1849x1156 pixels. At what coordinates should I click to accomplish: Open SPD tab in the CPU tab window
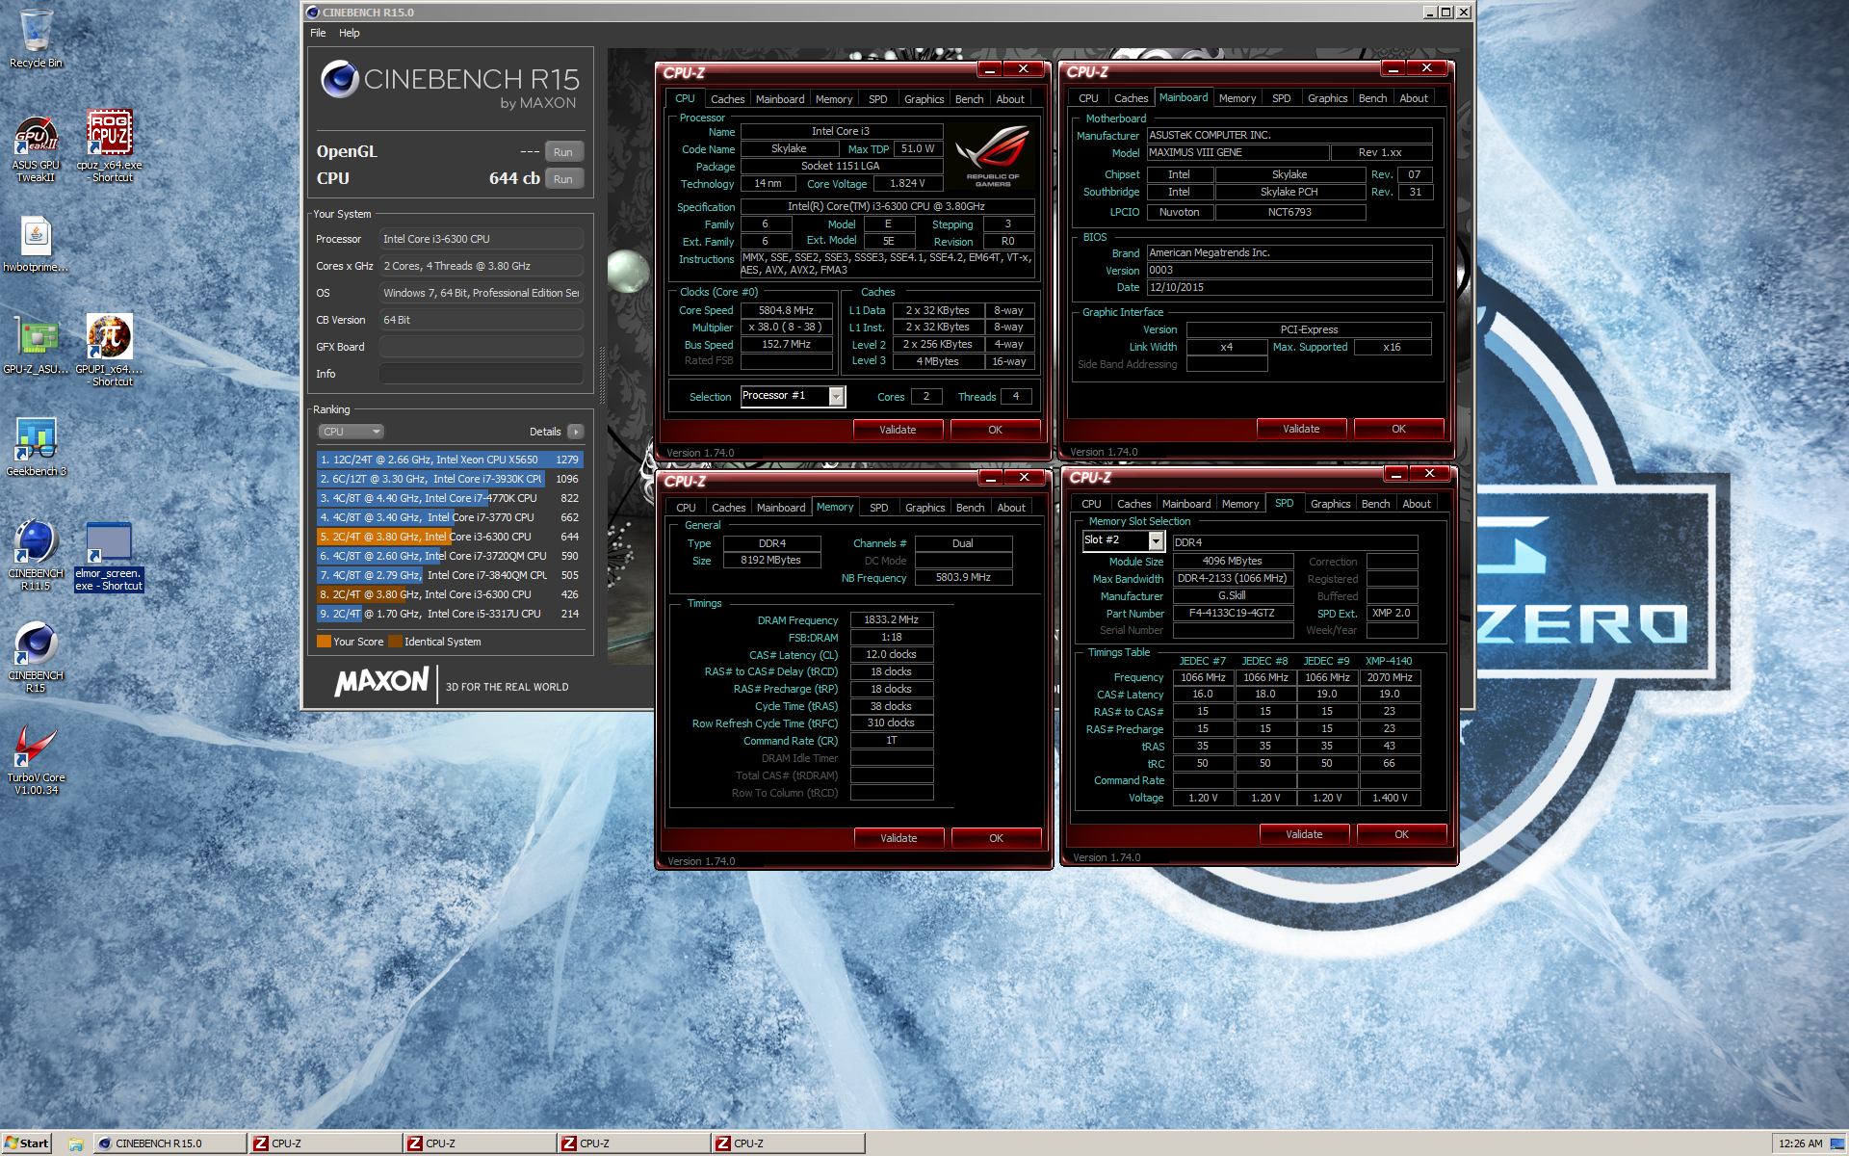(877, 99)
